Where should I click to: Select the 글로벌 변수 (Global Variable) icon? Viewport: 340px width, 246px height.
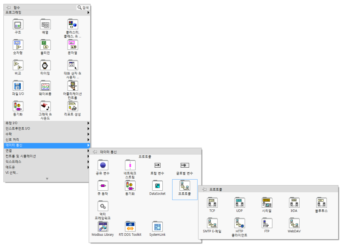tap(185, 166)
